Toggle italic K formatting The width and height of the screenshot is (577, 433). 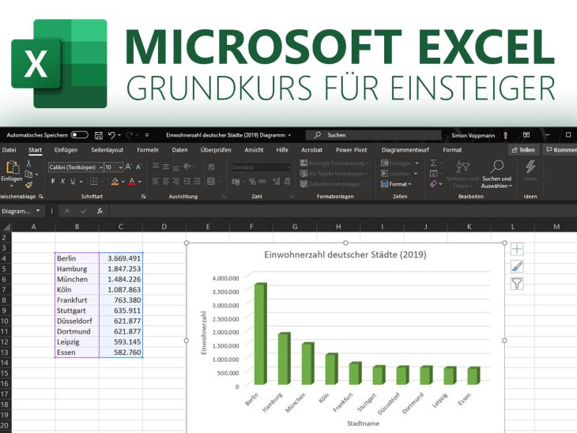[63, 182]
